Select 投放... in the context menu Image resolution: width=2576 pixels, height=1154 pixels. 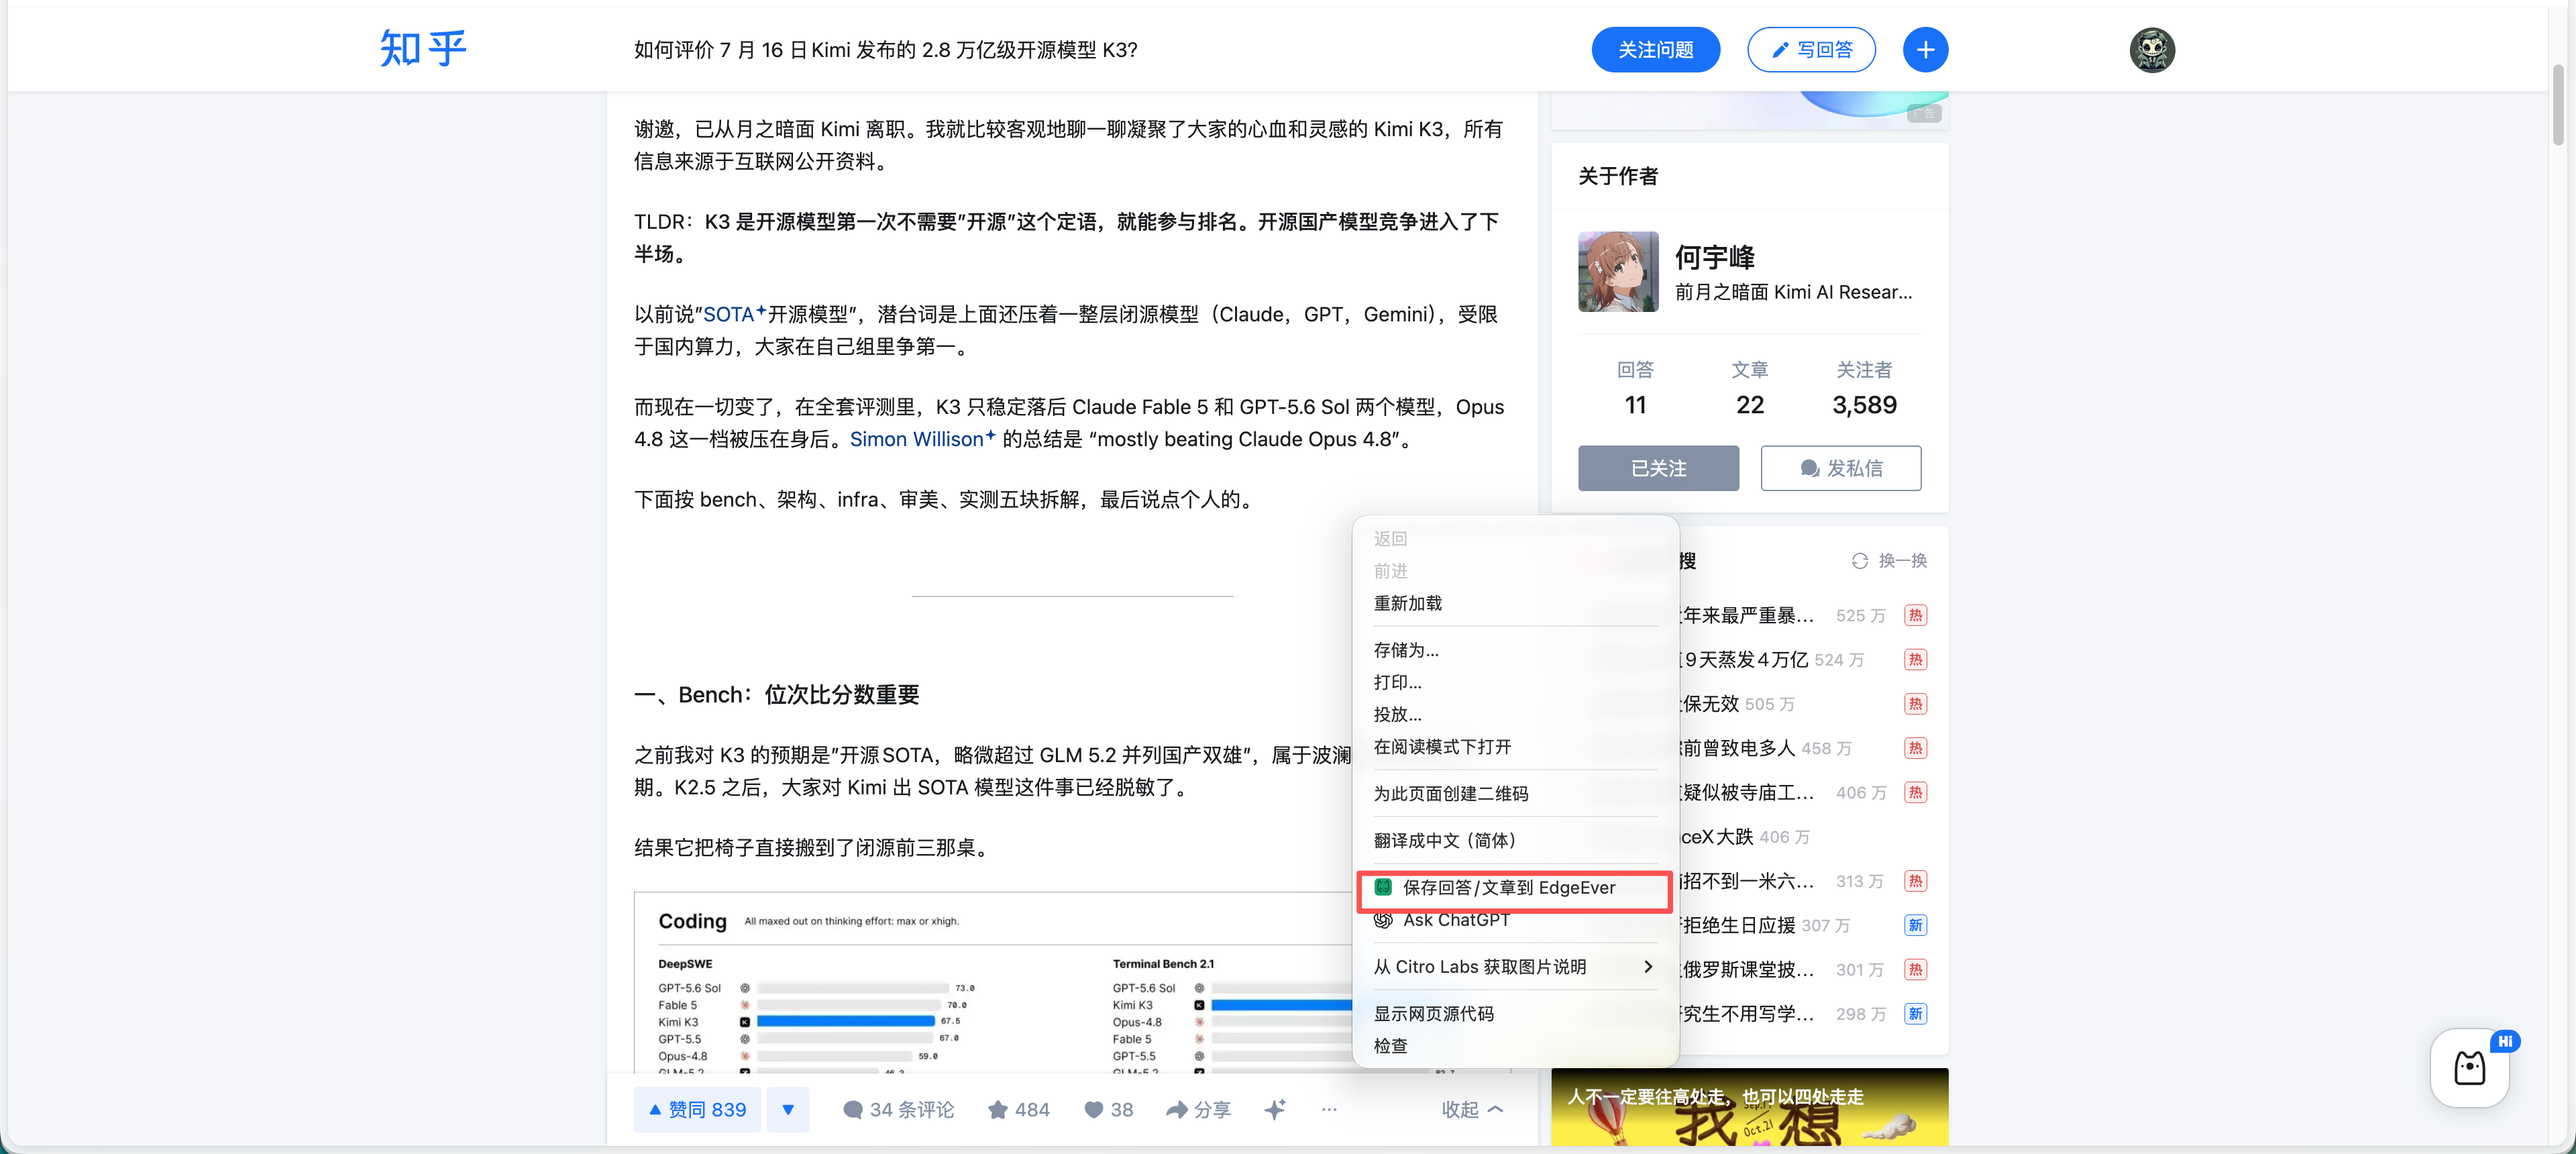point(1515,715)
